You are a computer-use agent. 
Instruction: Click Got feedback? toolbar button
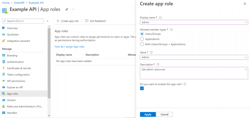click(95, 21)
